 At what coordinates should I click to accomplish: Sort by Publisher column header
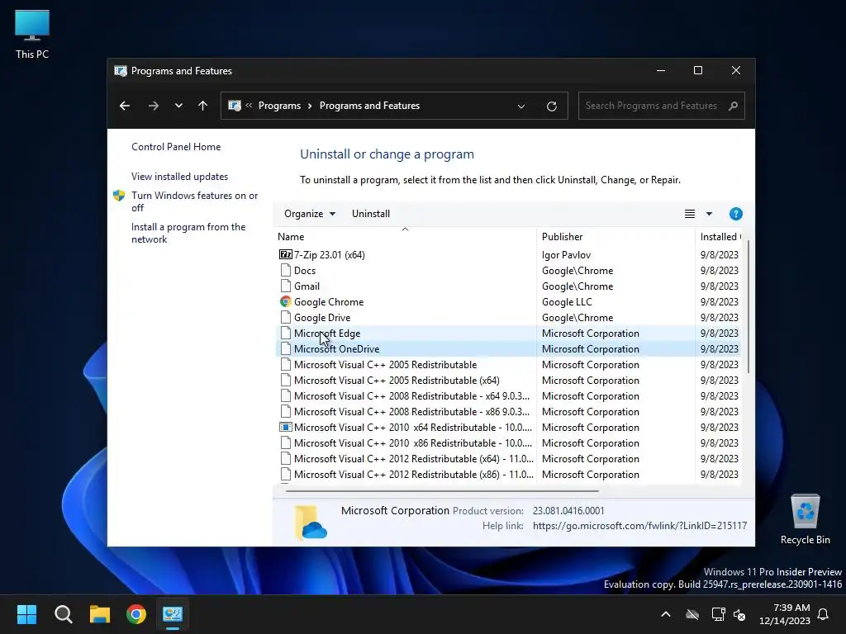[615, 237]
